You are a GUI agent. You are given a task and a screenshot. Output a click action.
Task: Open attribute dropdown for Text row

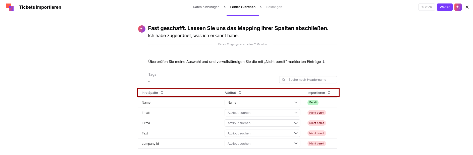pyautogui.click(x=262, y=133)
